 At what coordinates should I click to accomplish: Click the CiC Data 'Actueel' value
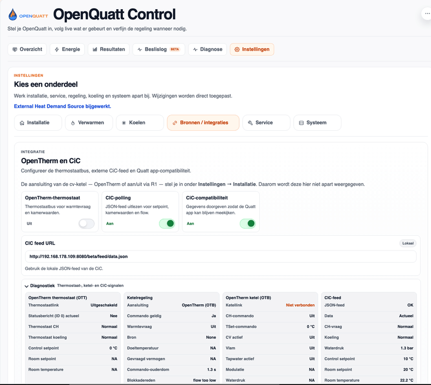point(406,316)
